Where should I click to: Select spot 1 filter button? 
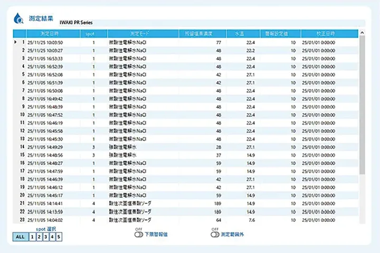(32, 237)
